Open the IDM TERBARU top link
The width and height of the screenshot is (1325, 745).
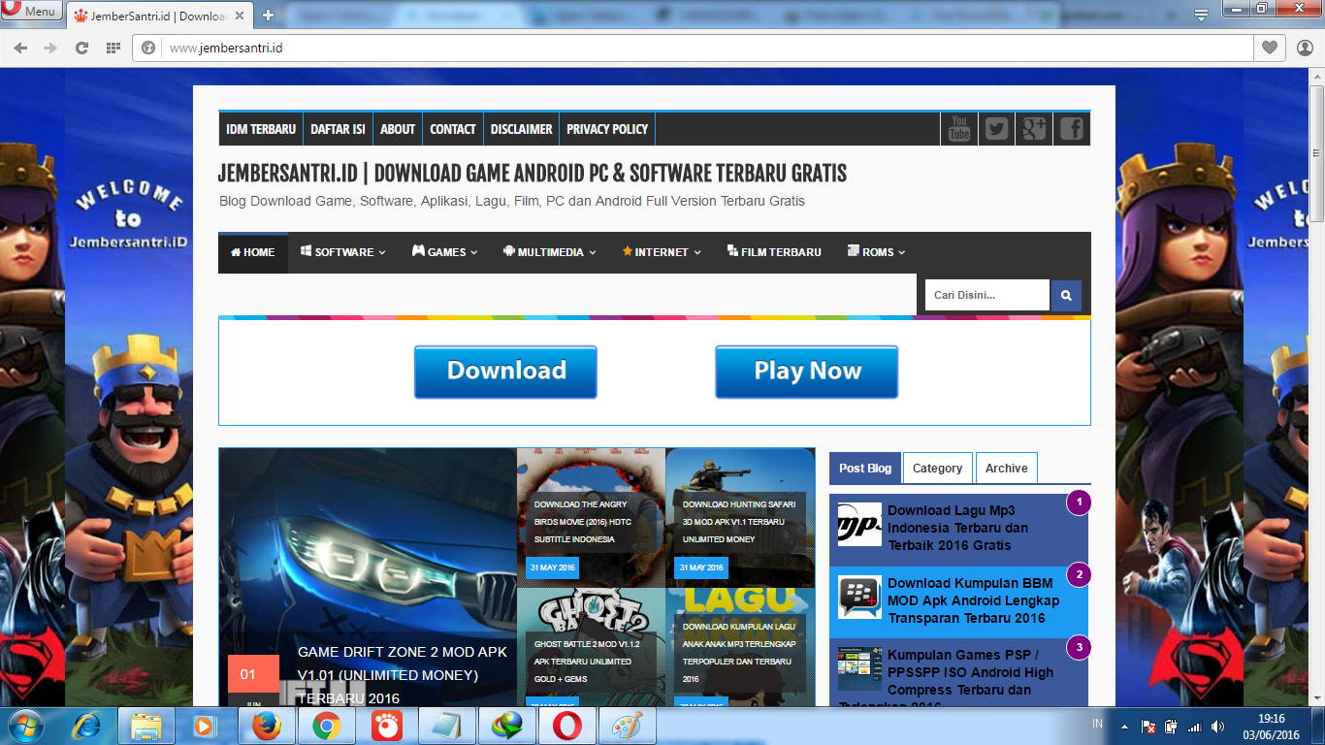pos(261,129)
